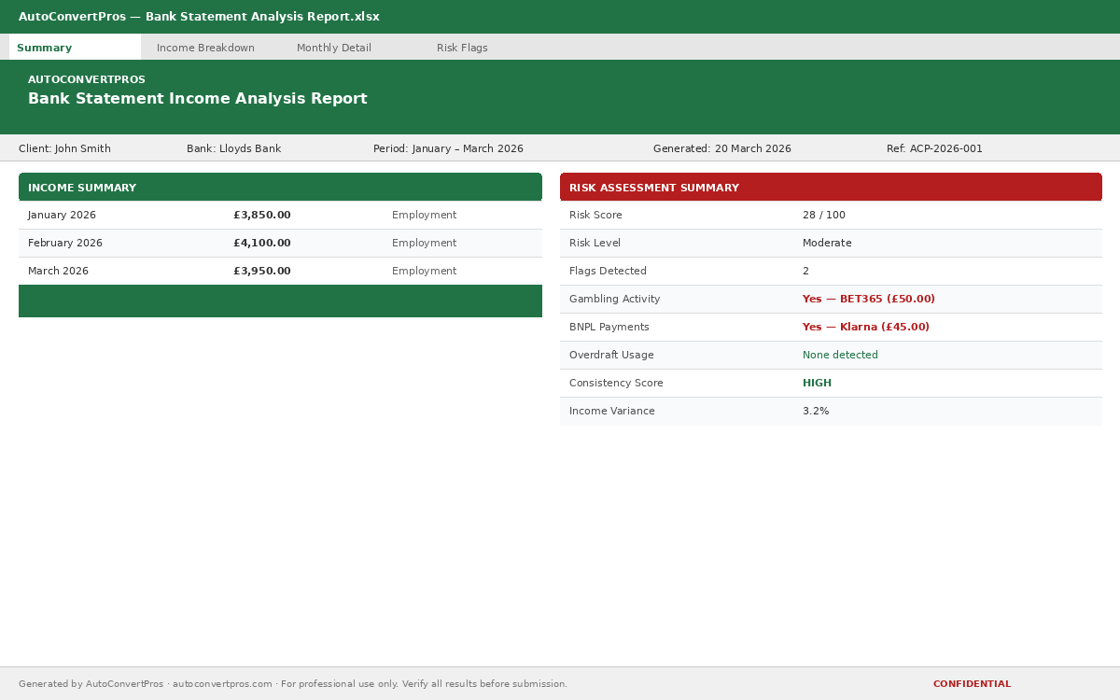Click the Ref: ACP-2026-001 reference text
This screenshot has width=1120, height=700.
934,149
